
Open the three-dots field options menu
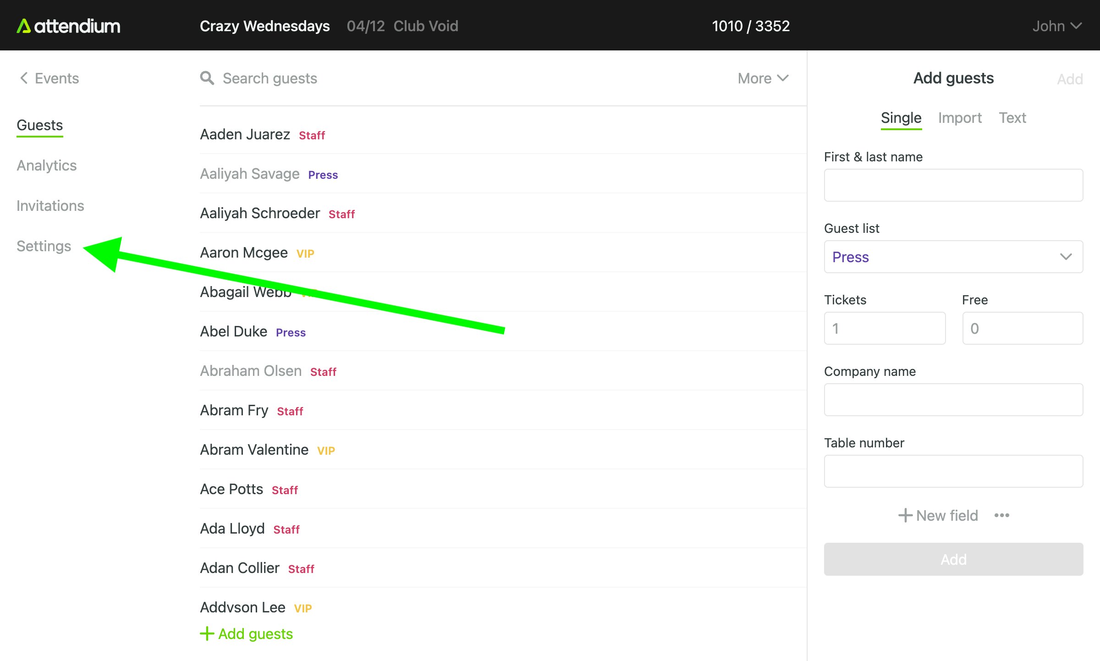tap(1001, 515)
